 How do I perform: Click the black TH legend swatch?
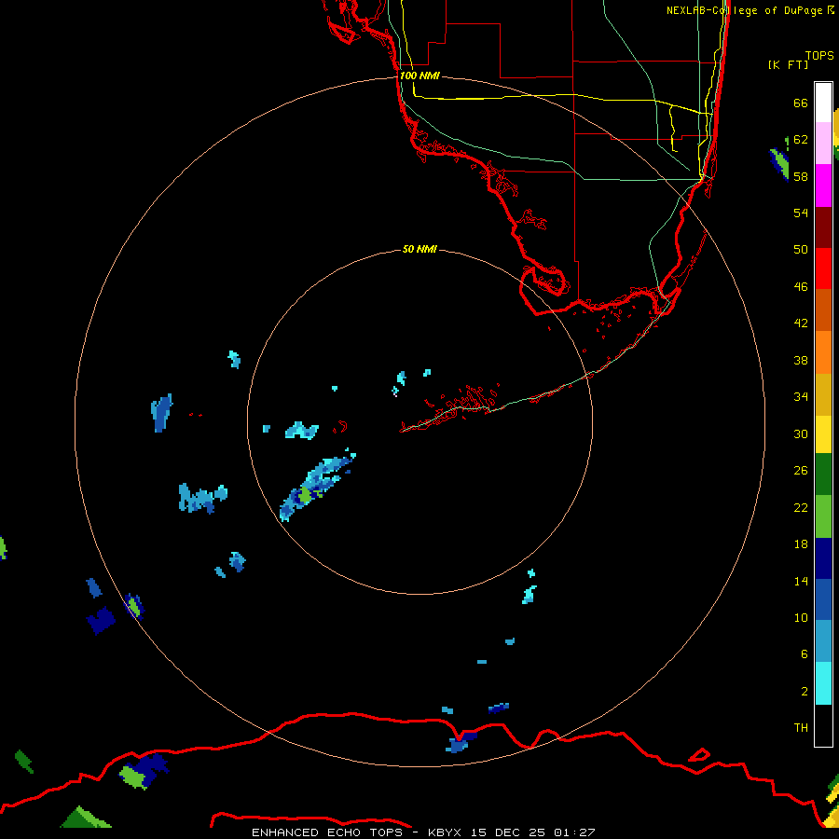823,725
